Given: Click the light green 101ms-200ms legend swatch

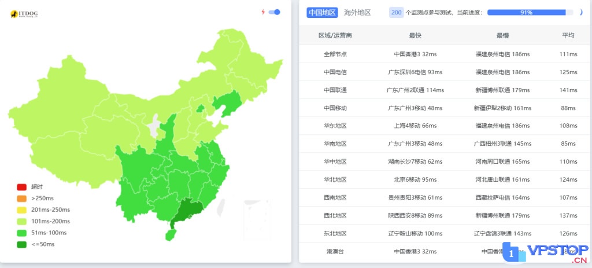Looking at the screenshot, I should 21,222.
